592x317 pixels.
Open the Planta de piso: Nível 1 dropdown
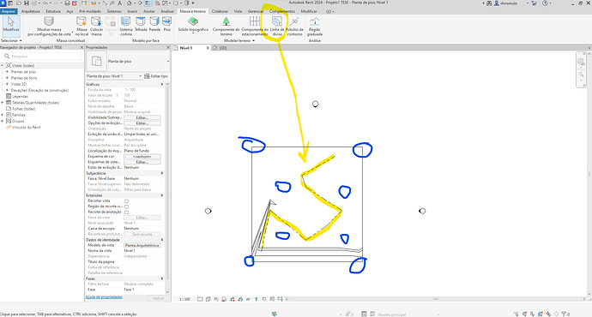[114, 76]
